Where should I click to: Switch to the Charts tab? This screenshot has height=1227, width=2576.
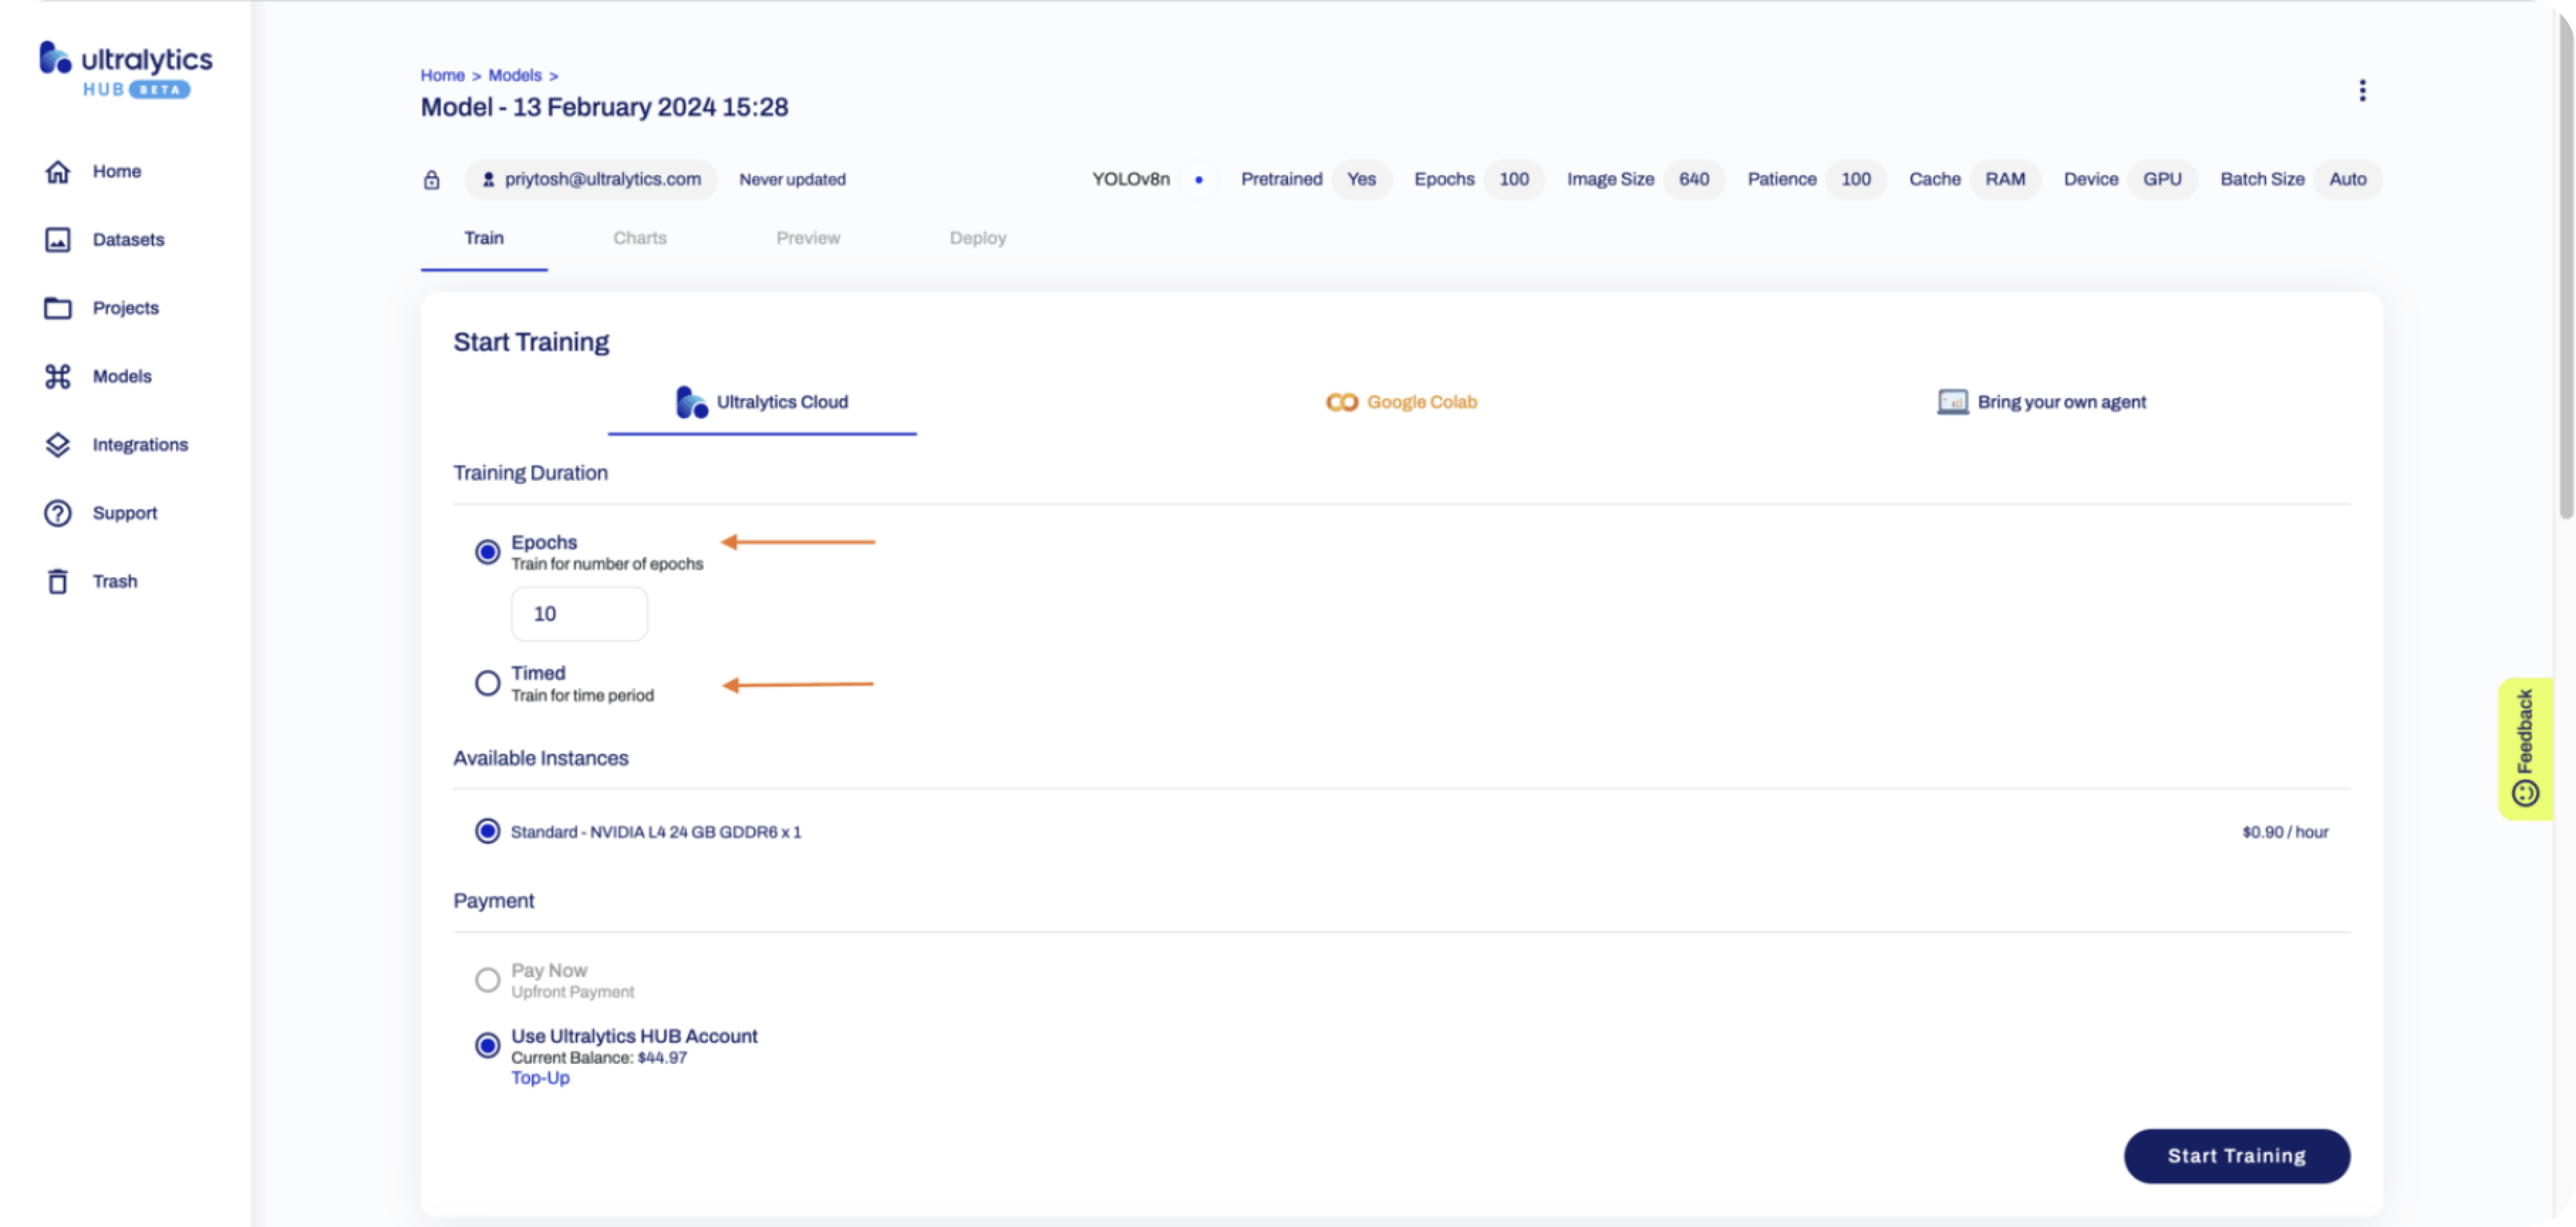(639, 238)
